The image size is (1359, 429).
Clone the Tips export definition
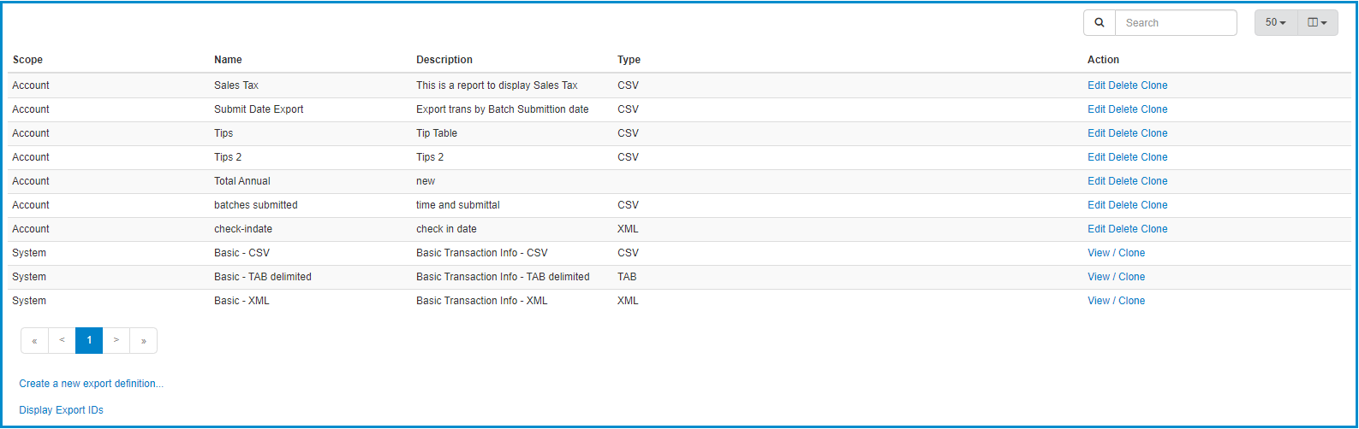point(1154,133)
